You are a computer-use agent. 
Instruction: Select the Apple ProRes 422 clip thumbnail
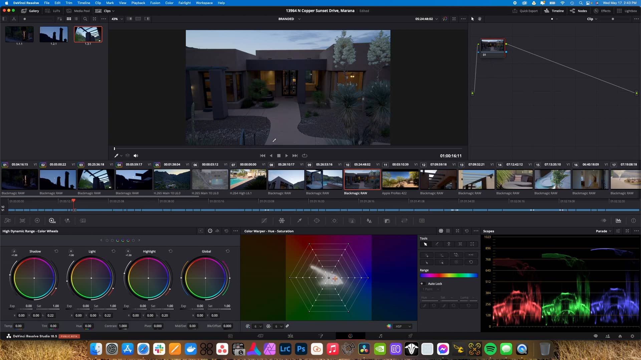(x=400, y=179)
